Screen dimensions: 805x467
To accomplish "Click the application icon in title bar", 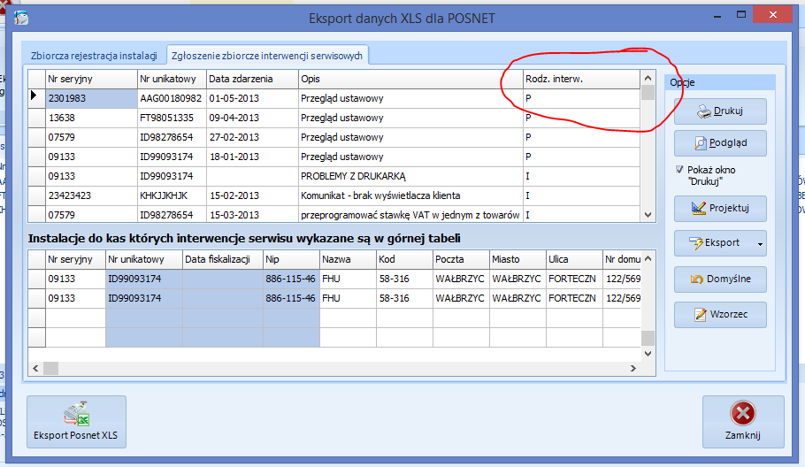I will coord(21,19).
